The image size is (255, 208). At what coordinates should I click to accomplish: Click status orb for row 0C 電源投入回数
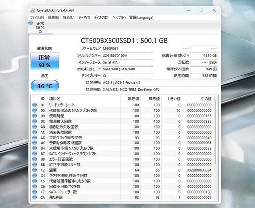point(34,121)
